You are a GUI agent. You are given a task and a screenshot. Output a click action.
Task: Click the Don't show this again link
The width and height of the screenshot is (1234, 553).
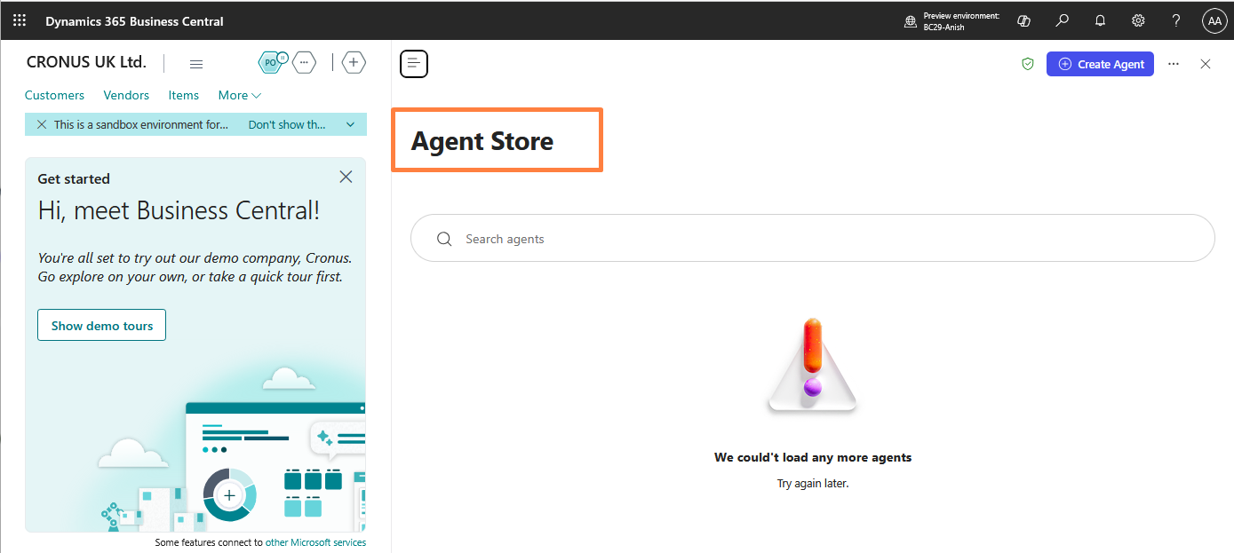(287, 124)
